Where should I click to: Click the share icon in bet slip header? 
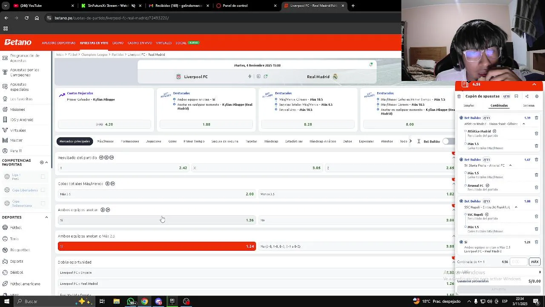pos(527,96)
